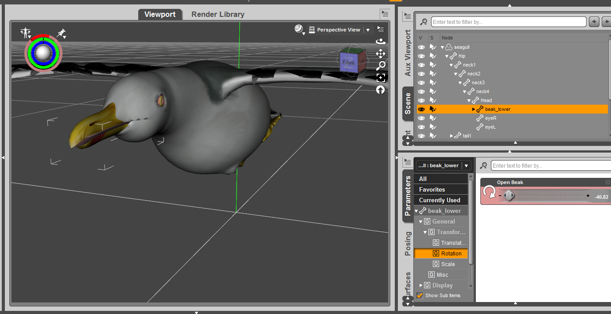Open the Perspective View camera dropdown

368,30
